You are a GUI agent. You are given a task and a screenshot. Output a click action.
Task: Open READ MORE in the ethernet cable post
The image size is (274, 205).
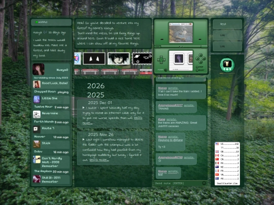tap(113, 120)
